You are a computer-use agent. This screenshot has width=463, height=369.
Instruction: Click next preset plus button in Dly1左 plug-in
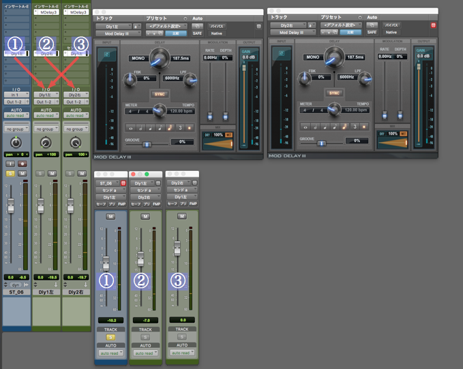pyautogui.click(x=154, y=33)
